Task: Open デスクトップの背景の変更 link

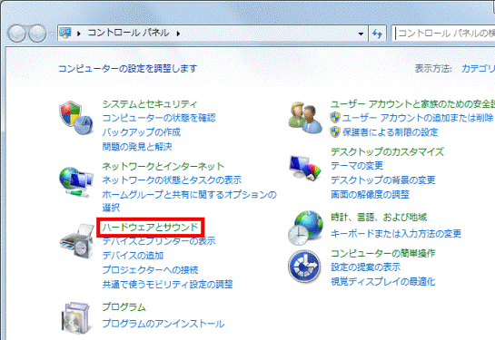Action: pos(383,180)
